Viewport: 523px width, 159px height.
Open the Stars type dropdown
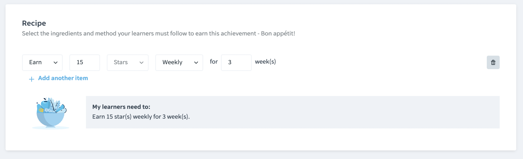(128, 63)
